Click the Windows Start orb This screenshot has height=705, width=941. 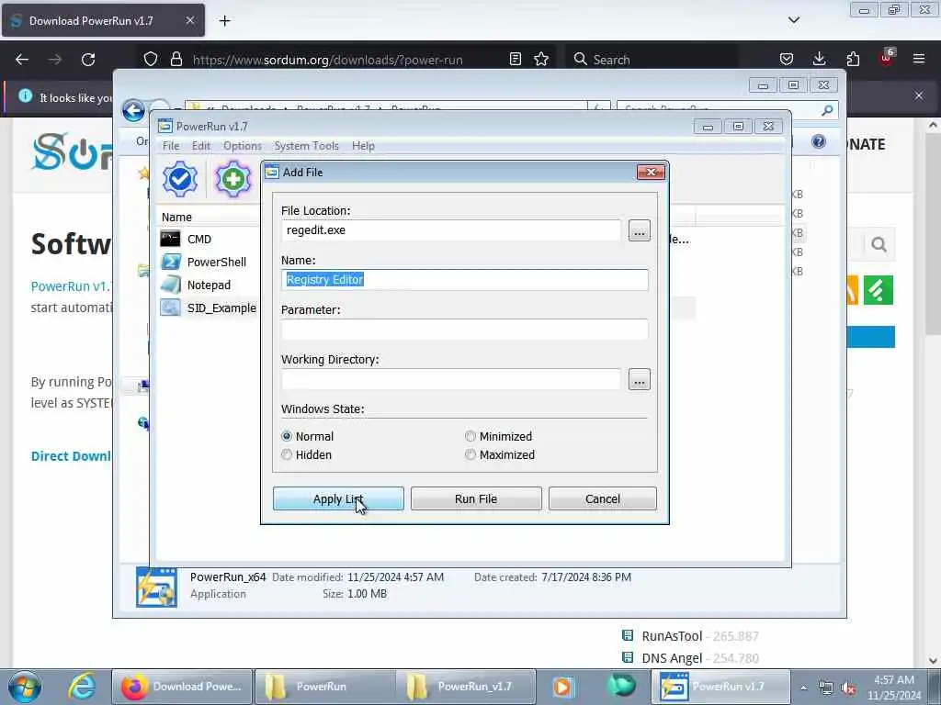click(x=25, y=687)
